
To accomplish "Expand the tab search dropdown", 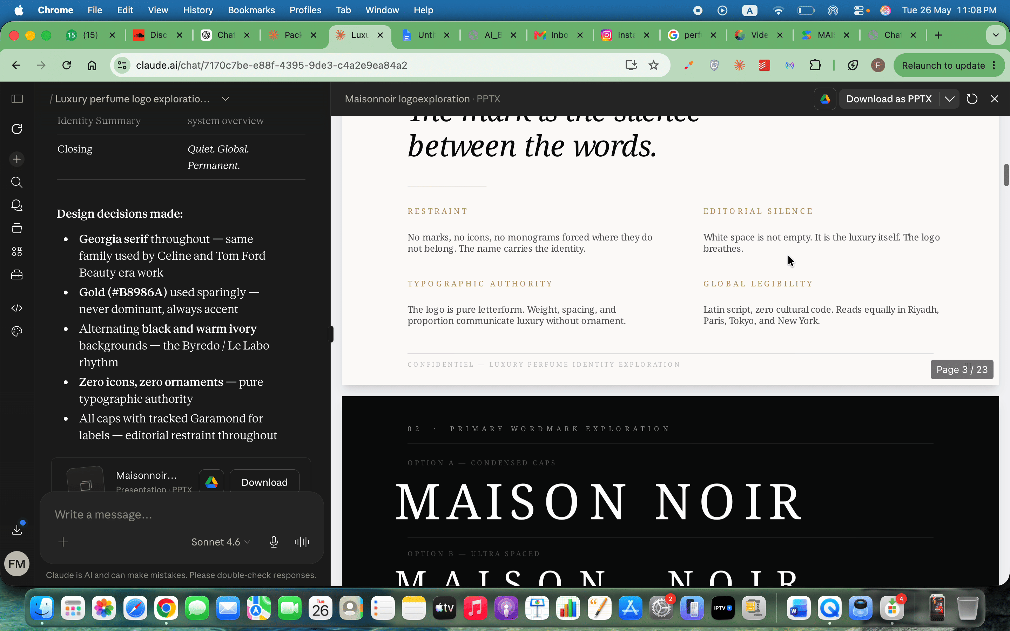I will 996,35.
